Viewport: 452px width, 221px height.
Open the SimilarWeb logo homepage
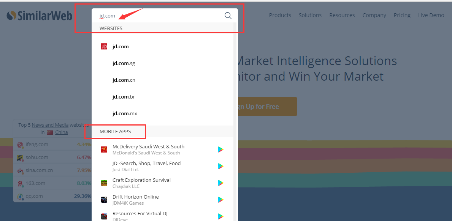pyautogui.click(x=39, y=16)
